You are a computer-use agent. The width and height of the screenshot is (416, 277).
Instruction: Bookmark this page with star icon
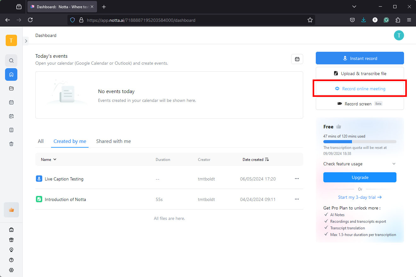point(310,20)
